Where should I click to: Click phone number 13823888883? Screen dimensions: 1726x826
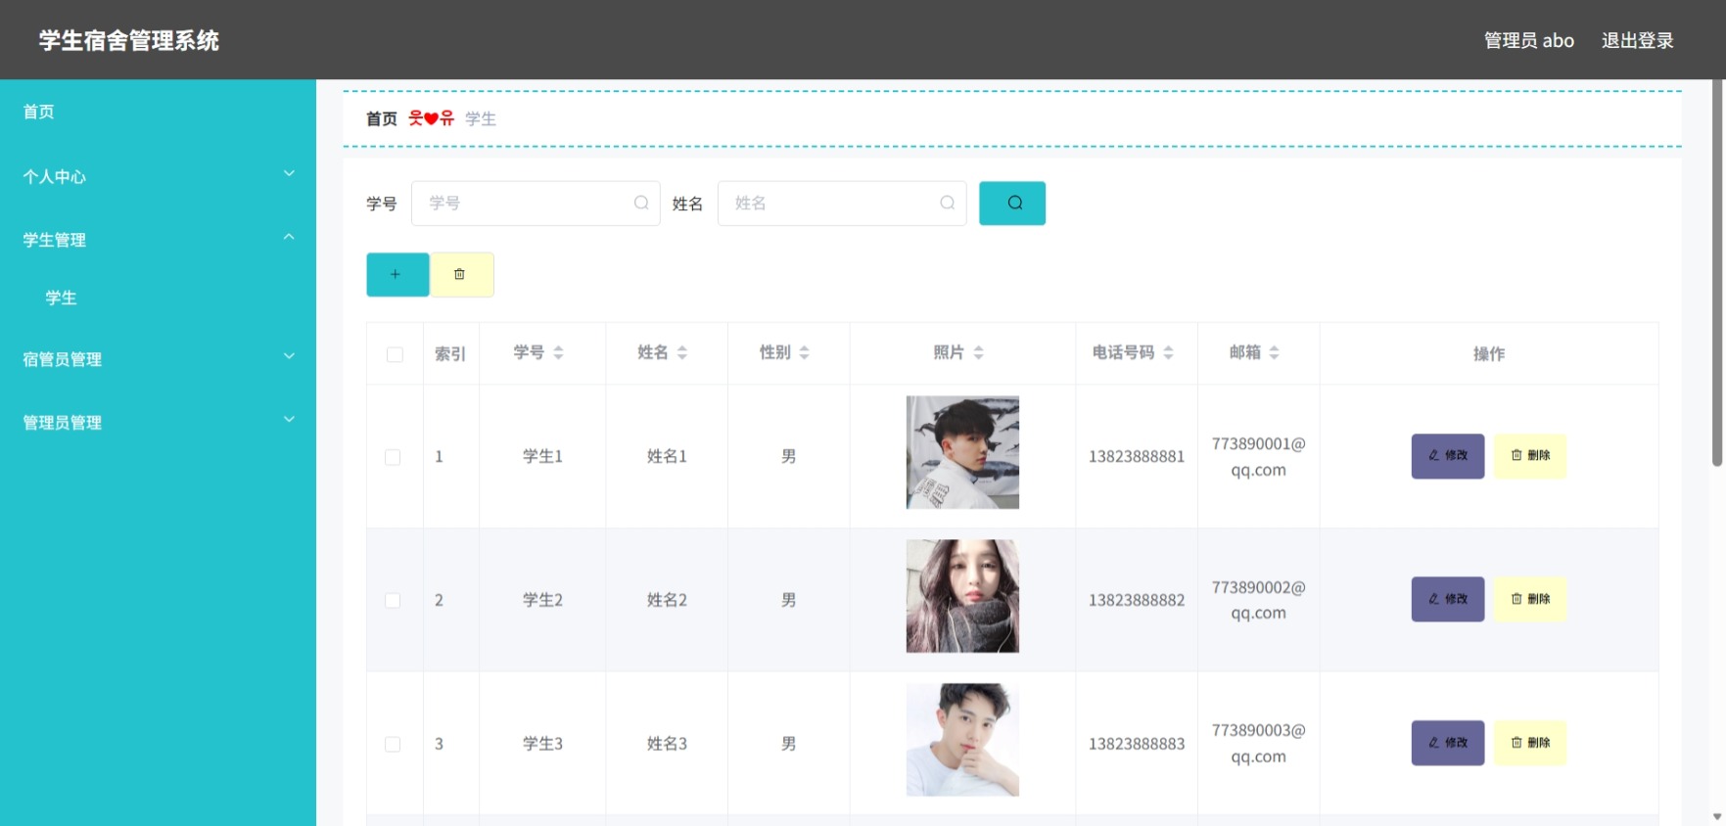pyautogui.click(x=1137, y=744)
